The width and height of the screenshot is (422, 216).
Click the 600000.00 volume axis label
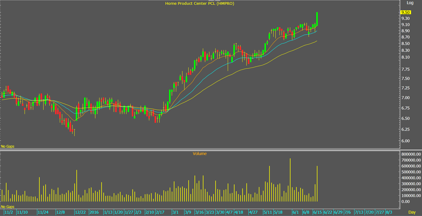(x=411, y=166)
